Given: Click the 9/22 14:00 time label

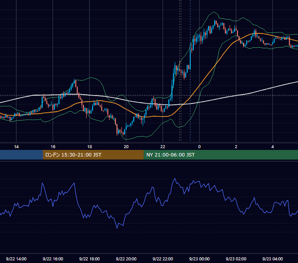Looking at the screenshot, I should pyautogui.click(x=16, y=259).
